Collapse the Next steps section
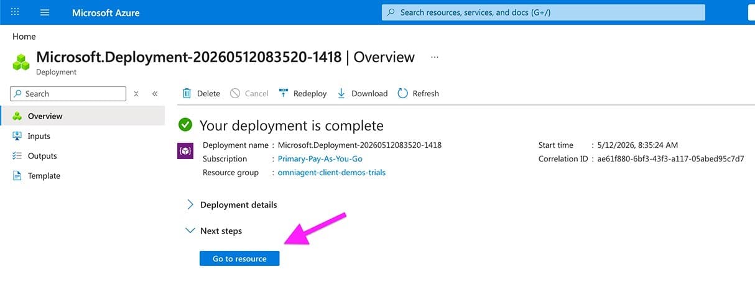Viewport: 755px width, 282px height. (x=215, y=230)
